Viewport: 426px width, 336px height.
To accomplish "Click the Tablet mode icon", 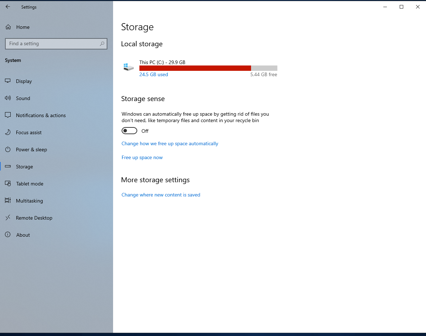I will (8, 184).
